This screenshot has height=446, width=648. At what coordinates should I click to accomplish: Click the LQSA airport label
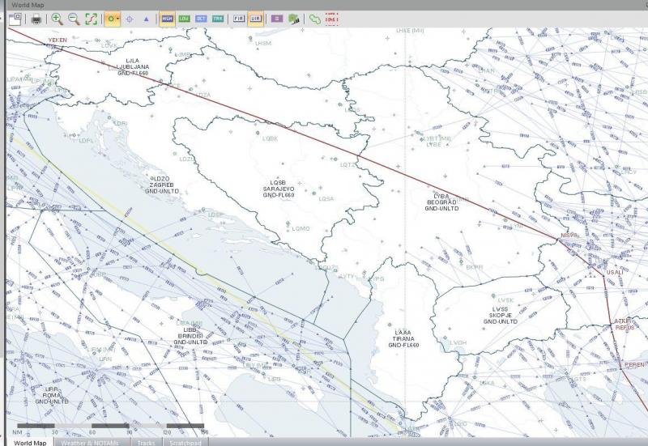(x=326, y=198)
